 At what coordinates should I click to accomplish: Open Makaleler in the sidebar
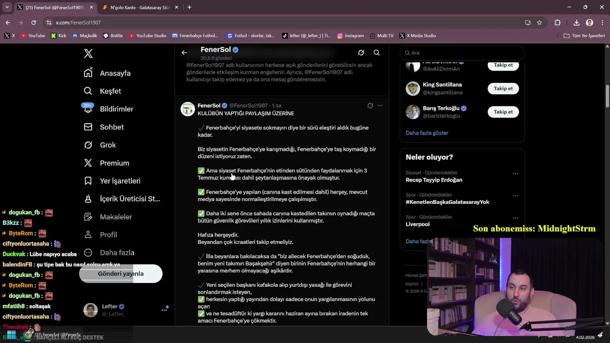(x=108, y=217)
